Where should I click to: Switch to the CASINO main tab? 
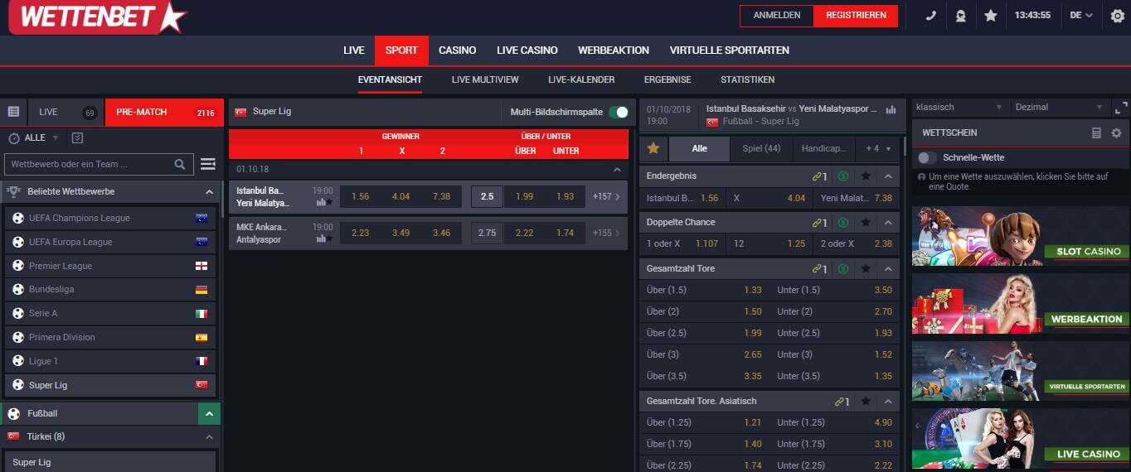pos(458,51)
